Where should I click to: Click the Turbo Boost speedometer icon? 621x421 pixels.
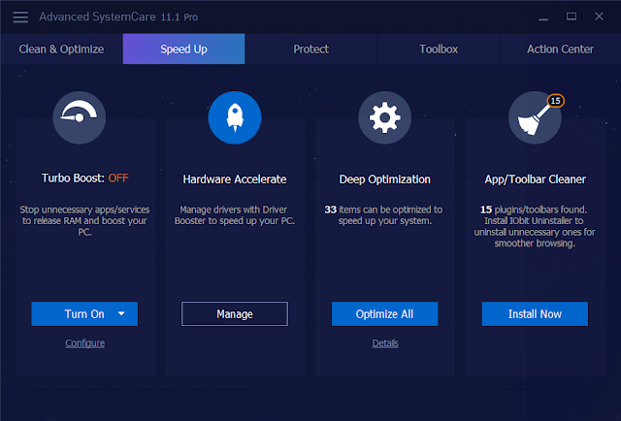80,117
